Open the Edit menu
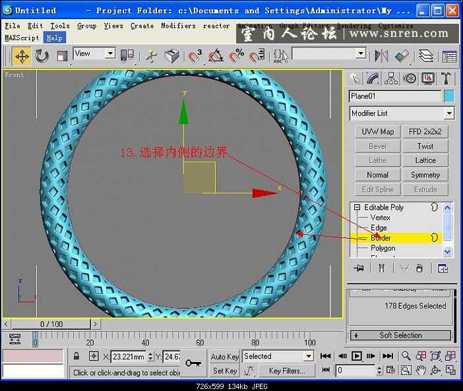 (35, 26)
